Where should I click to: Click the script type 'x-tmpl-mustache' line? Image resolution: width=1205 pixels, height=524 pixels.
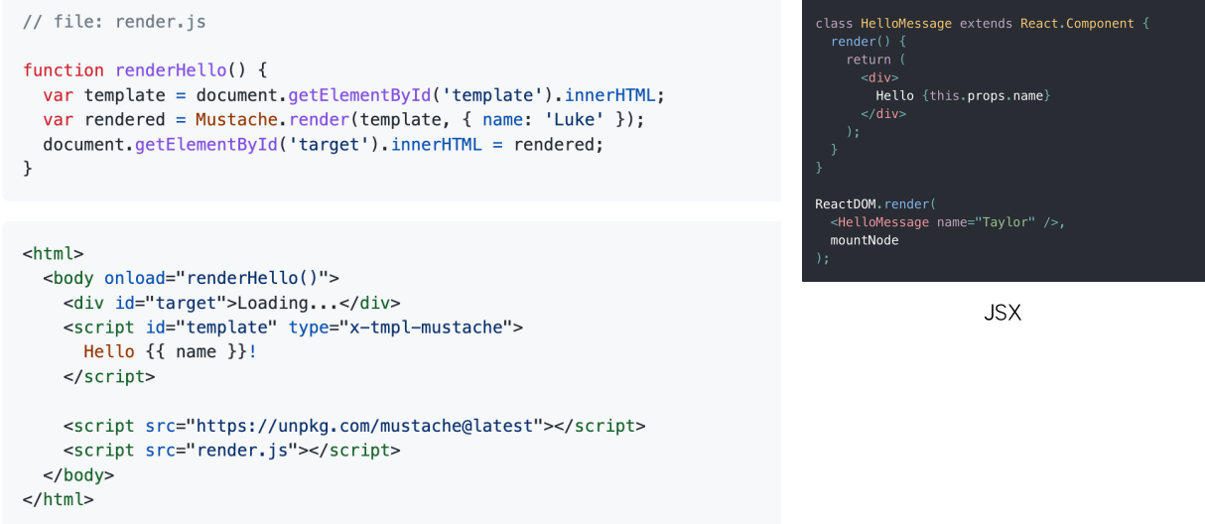293,327
